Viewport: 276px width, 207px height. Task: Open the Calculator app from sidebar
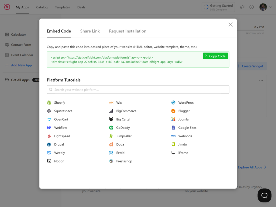coord(18,35)
